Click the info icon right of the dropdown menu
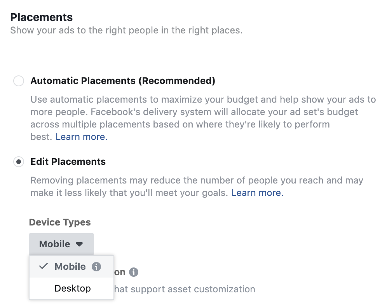 point(134,272)
